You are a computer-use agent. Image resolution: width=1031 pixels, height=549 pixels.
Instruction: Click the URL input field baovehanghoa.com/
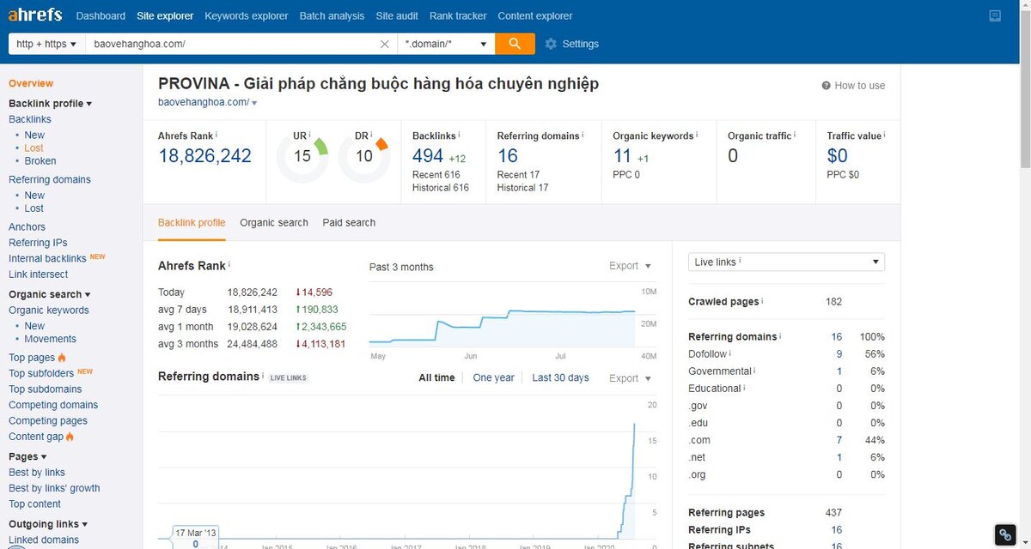pos(232,44)
